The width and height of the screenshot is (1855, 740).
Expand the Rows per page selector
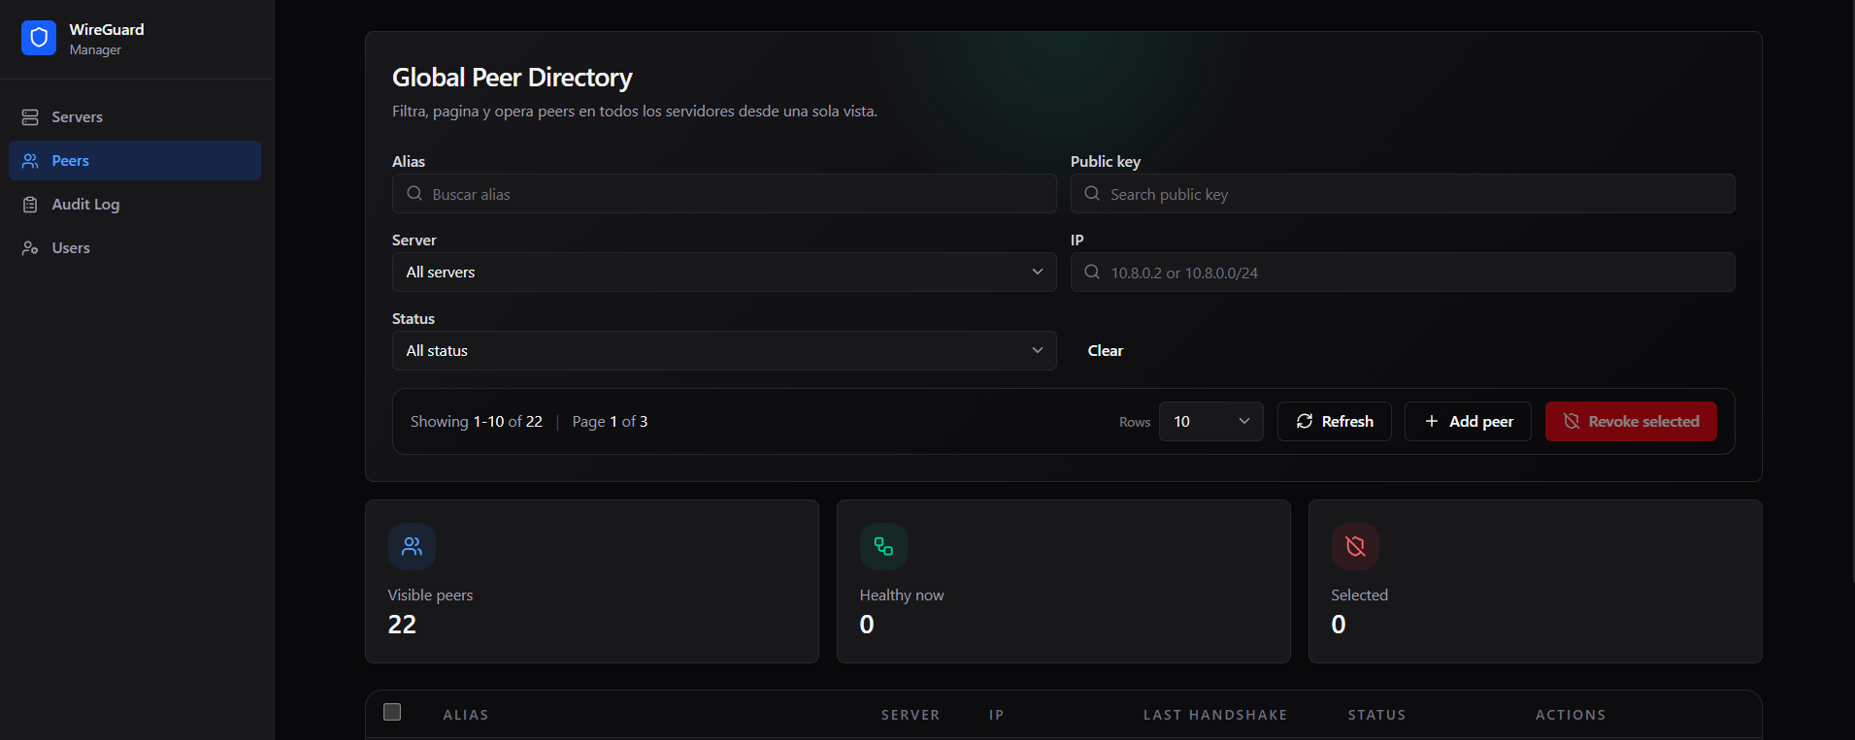click(1211, 422)
